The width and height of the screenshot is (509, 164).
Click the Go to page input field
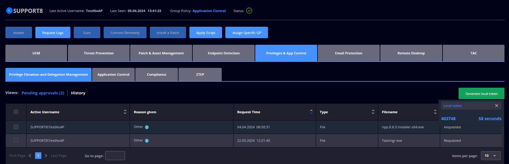coord(115,156)
